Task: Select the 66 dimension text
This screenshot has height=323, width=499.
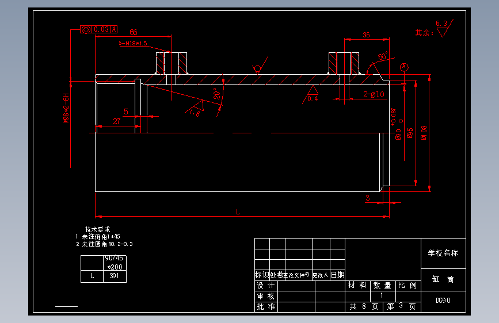Action: pos(134,32)
